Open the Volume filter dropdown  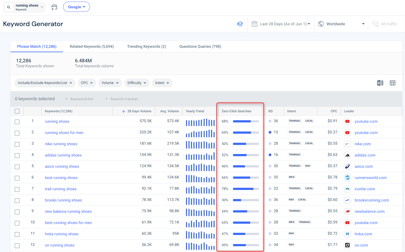pos(110,83)
